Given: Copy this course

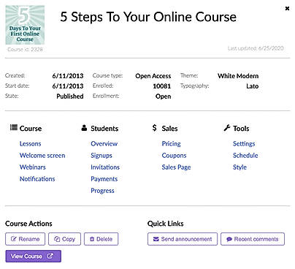Looking at the screenshot, I should tap(64, 239).
